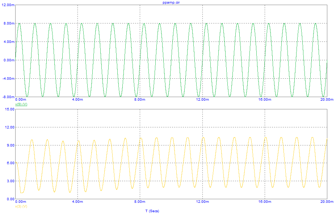Click the 6.00 label on lower plot
The image size is (336, 214).
[10, 163]
